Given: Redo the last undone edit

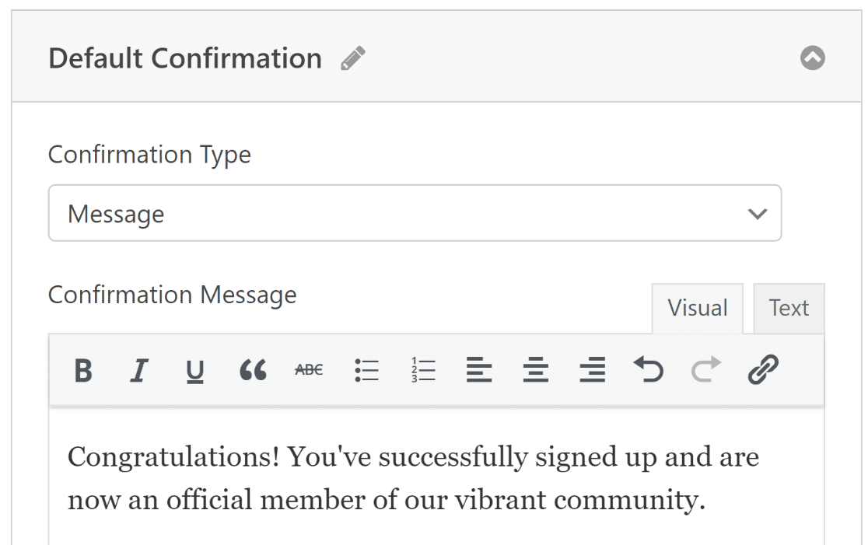Looking at the screenshot, I should (x=705, y=371).
